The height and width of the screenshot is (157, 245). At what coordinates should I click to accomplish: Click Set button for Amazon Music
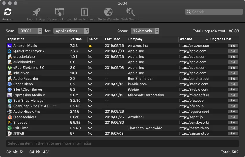[x=233, y=46]
